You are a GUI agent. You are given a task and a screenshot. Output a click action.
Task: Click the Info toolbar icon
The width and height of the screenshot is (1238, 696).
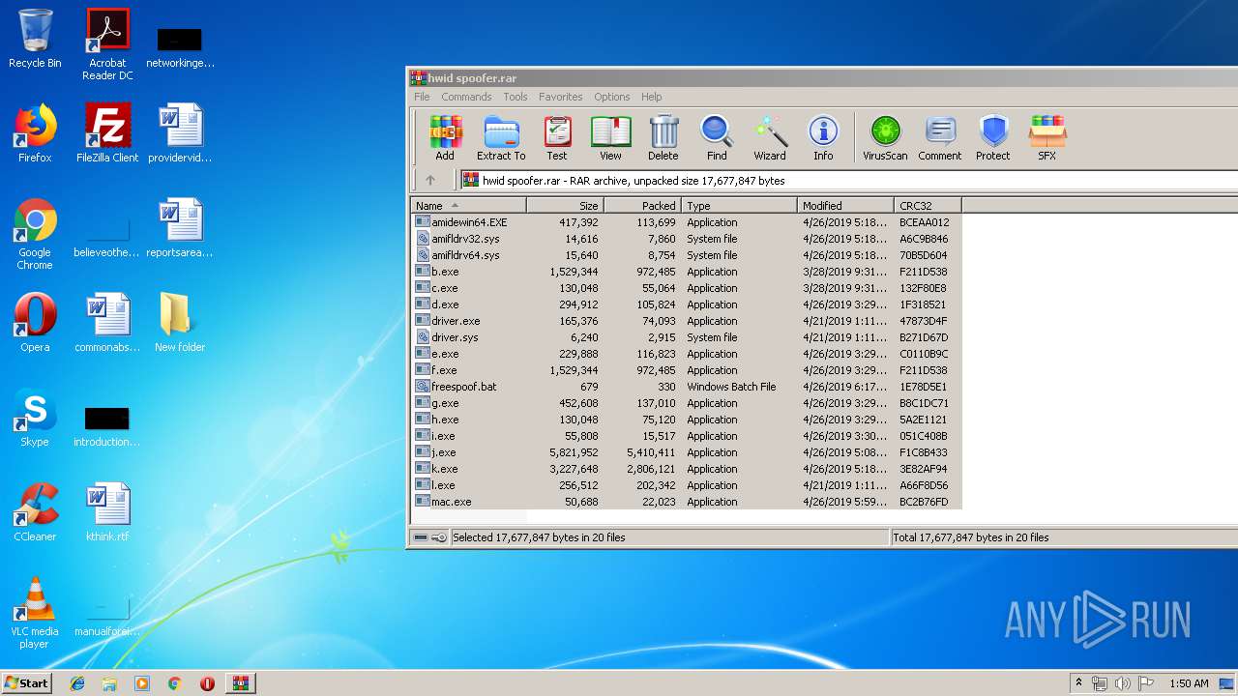(x=823, y=137)
